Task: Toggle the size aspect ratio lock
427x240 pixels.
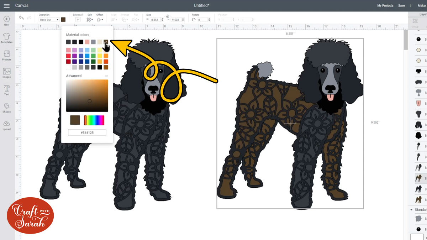Action: pos(167,16)
